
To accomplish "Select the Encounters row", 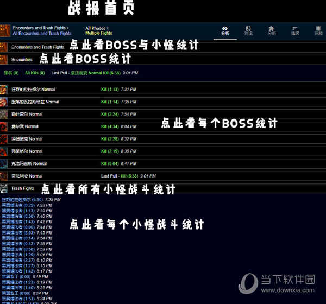I will coord(22,59).
